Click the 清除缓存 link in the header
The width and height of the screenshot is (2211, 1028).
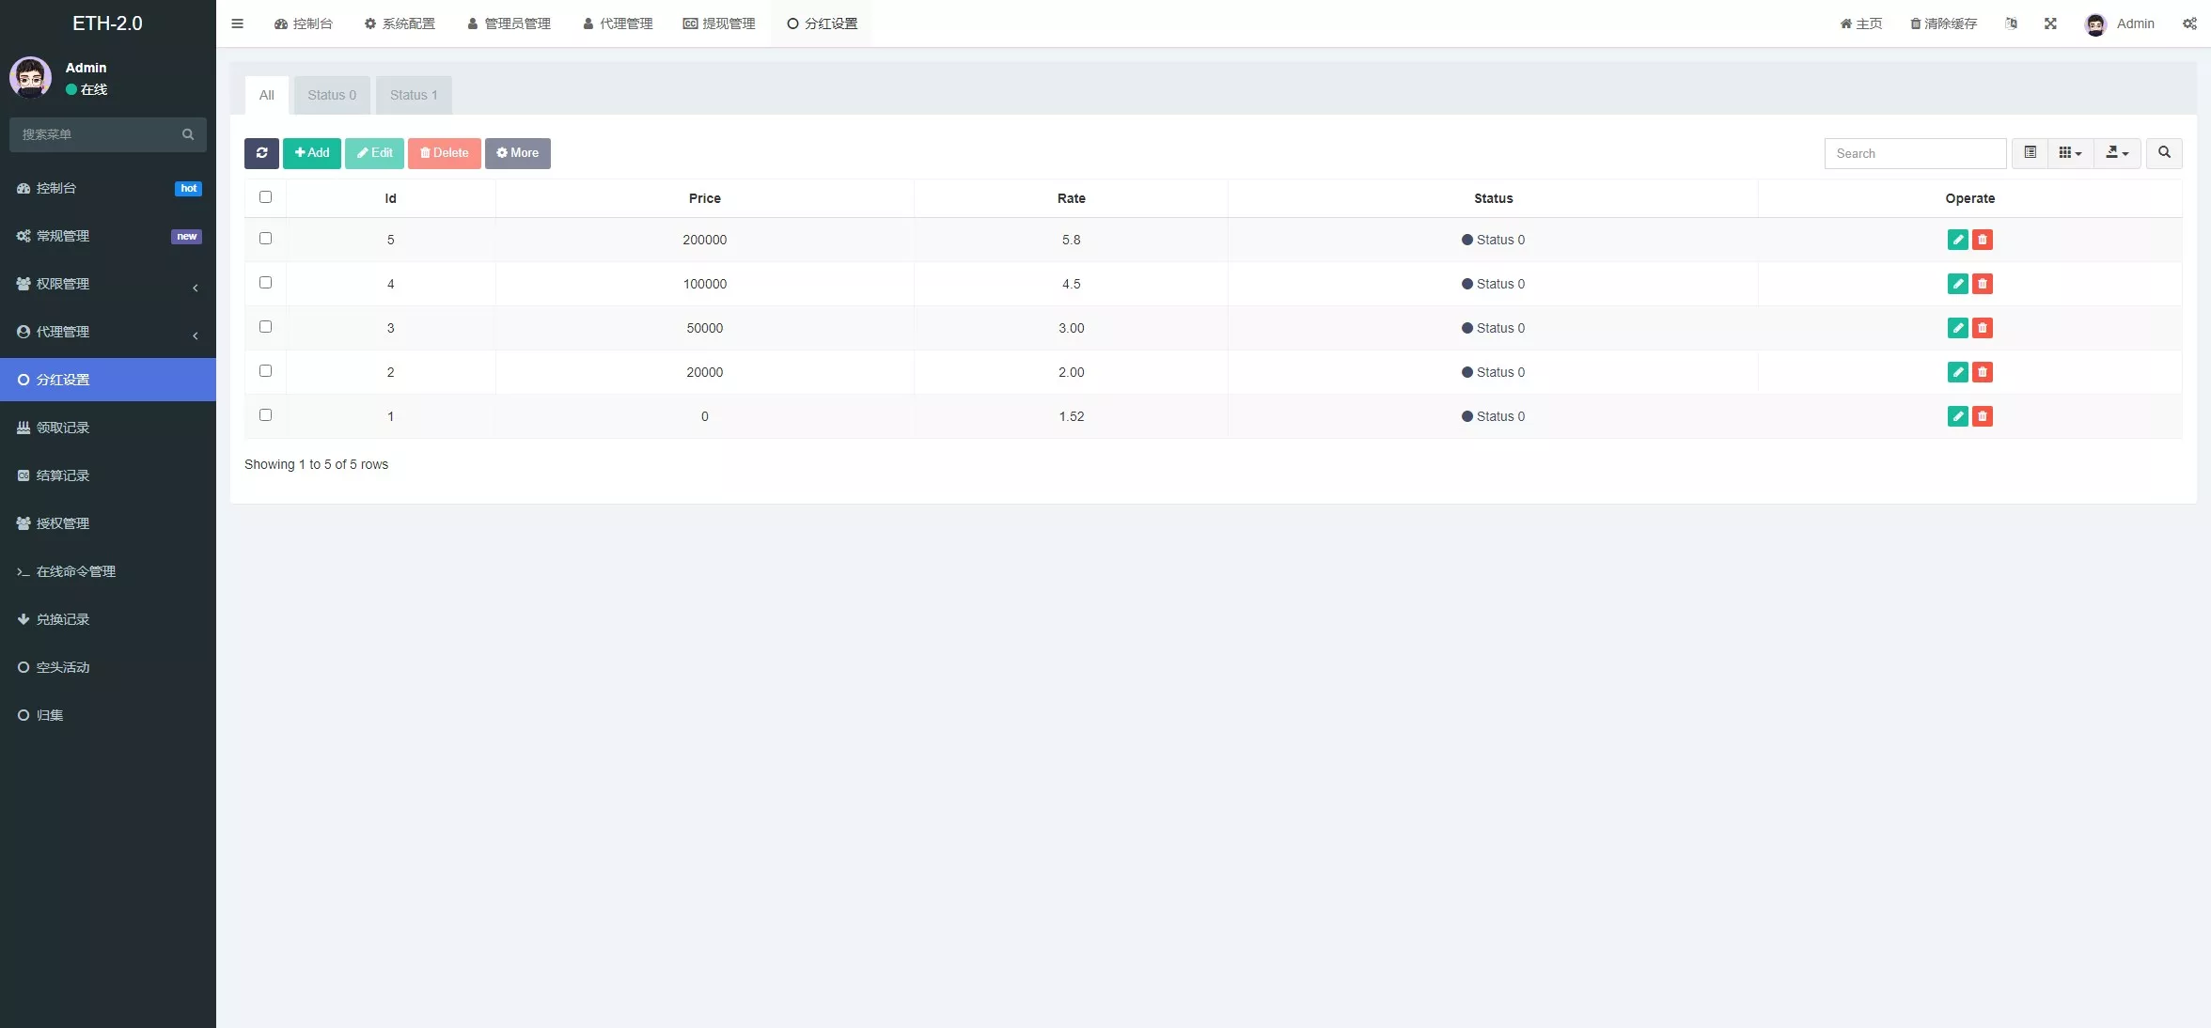click(x=1942, y=23)
